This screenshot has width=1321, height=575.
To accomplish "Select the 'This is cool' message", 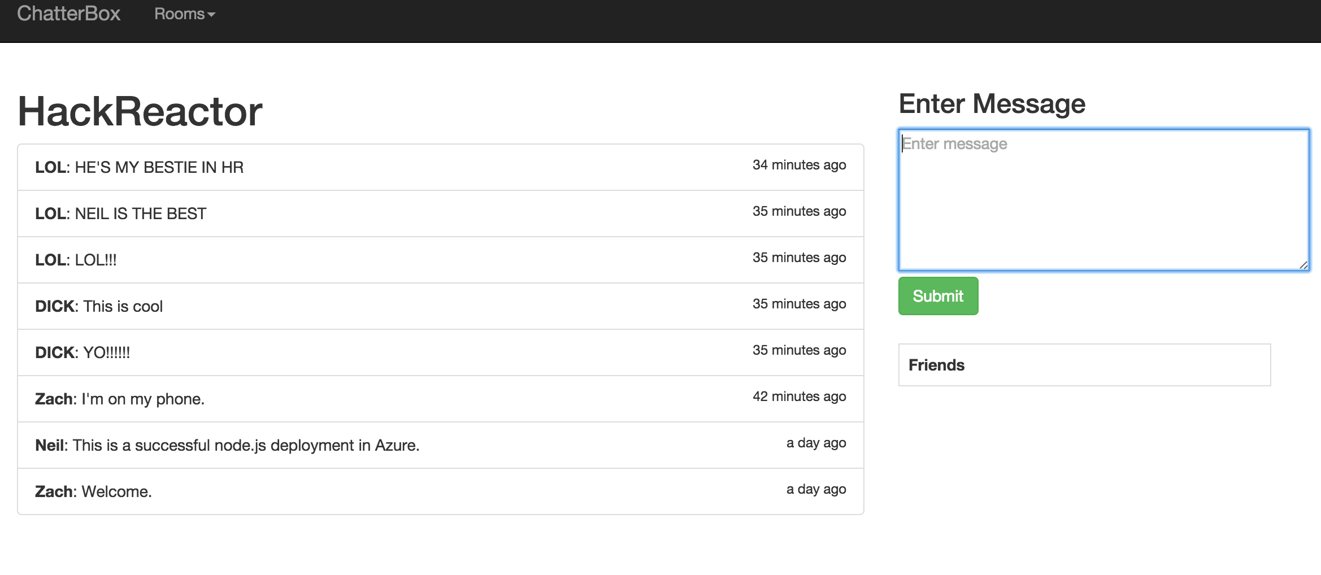I will coord(441,306).
